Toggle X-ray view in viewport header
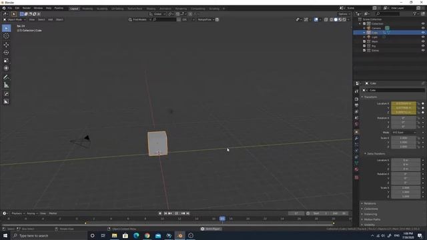This screenshot has height=240, width=427. pyautogui.click(x=326, y=19)
